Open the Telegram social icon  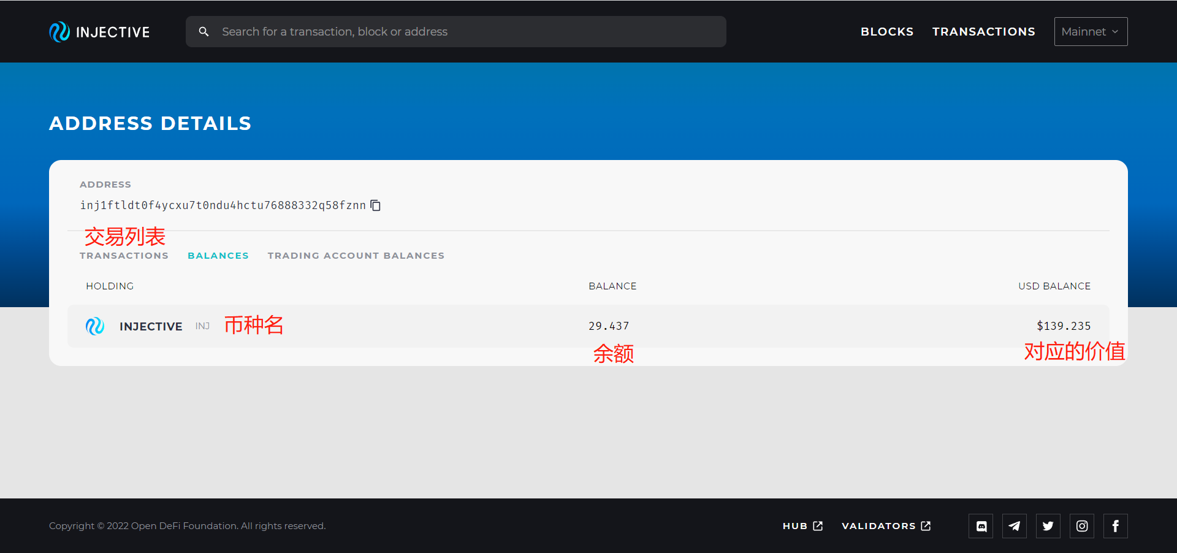1015,526
